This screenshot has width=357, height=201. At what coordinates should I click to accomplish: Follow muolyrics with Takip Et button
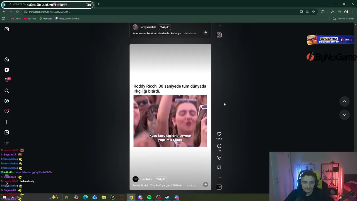point(161,179)
